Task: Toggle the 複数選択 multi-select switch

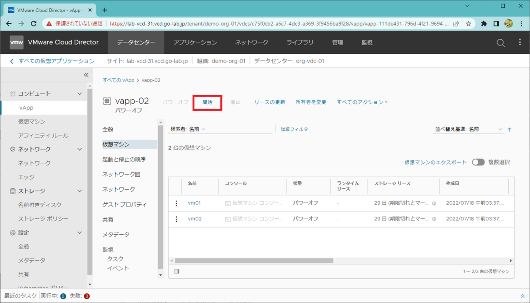Action: pos(478,162)
